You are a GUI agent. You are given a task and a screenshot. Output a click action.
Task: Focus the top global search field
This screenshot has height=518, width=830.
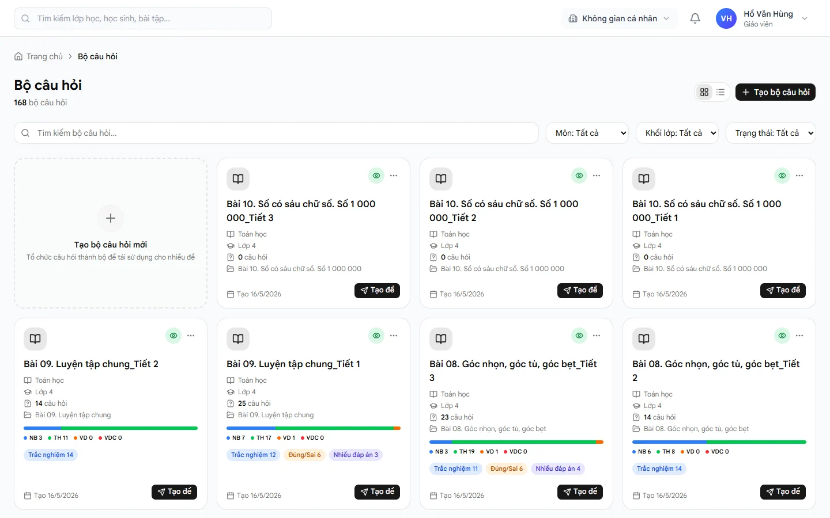[143, 18]
